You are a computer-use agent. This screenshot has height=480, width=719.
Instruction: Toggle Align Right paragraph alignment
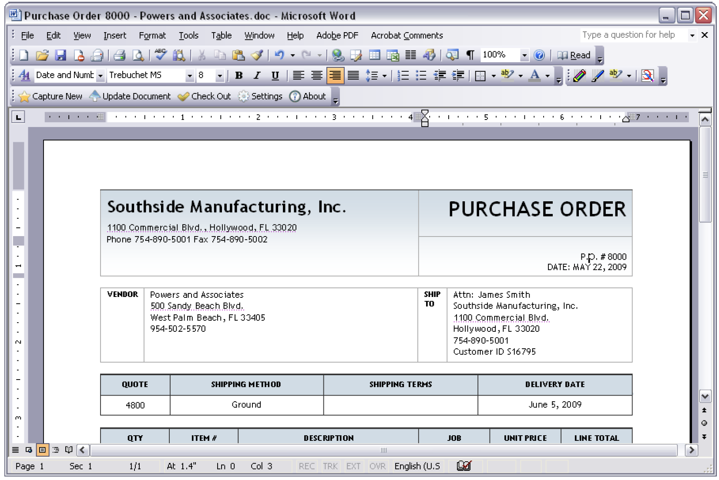(335, 75)
